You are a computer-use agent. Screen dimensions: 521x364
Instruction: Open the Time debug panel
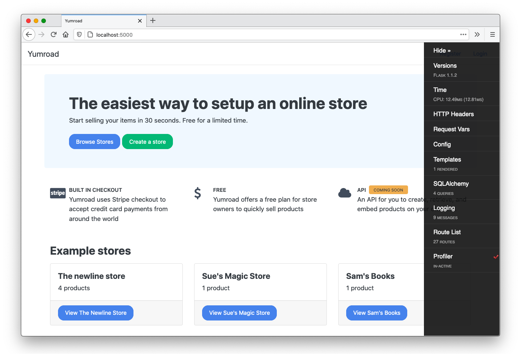point(461,94)
